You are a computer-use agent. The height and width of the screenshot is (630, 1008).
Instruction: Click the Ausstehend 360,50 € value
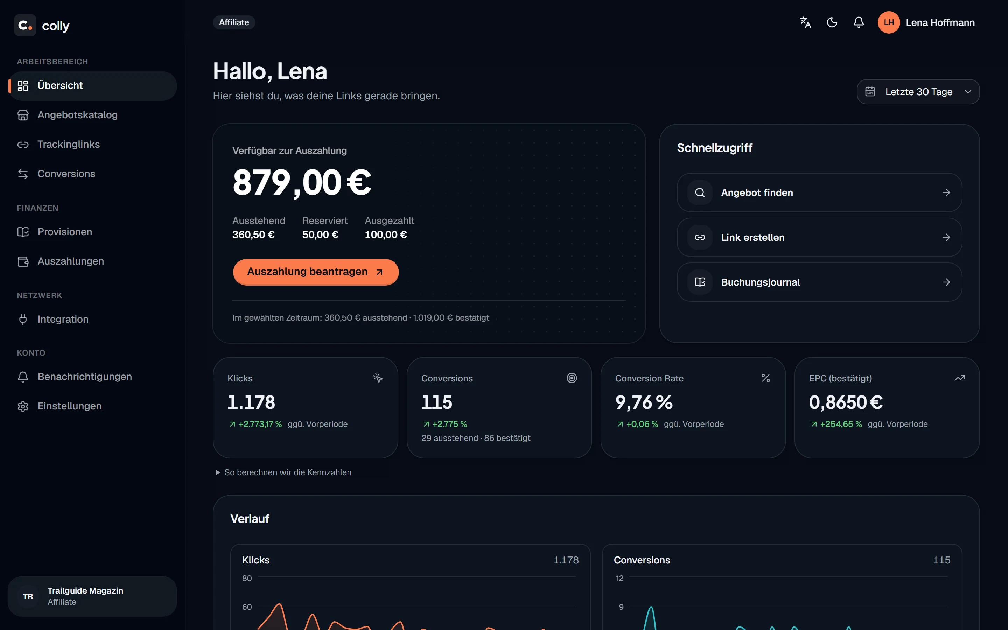pyautogui.click(x=253, y=235)
